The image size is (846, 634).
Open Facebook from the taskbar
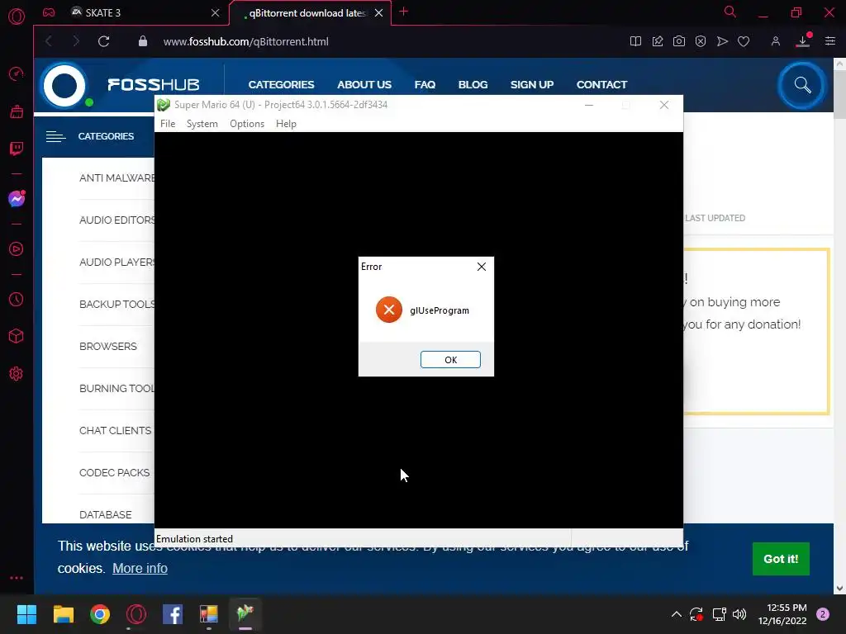173,614
